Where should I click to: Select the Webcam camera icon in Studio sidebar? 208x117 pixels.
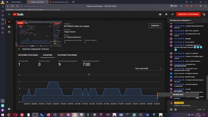pyautogui.click(x=9, y=27)
